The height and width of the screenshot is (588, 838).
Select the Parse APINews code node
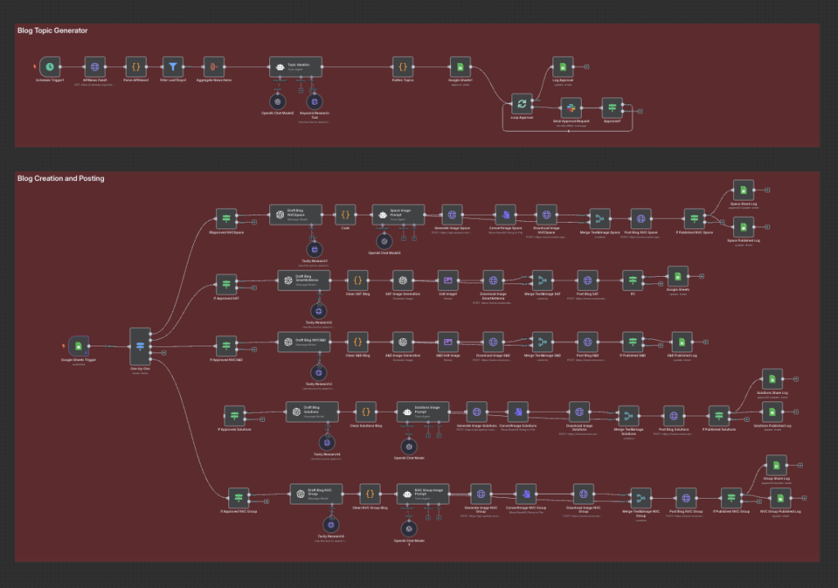tap(136, 67)
